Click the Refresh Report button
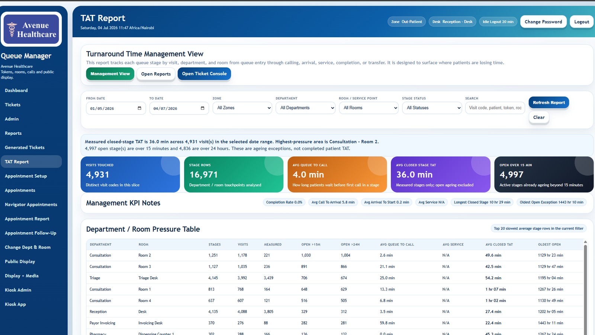This screenshot has height=335, width=595. (x=549, y=102)
